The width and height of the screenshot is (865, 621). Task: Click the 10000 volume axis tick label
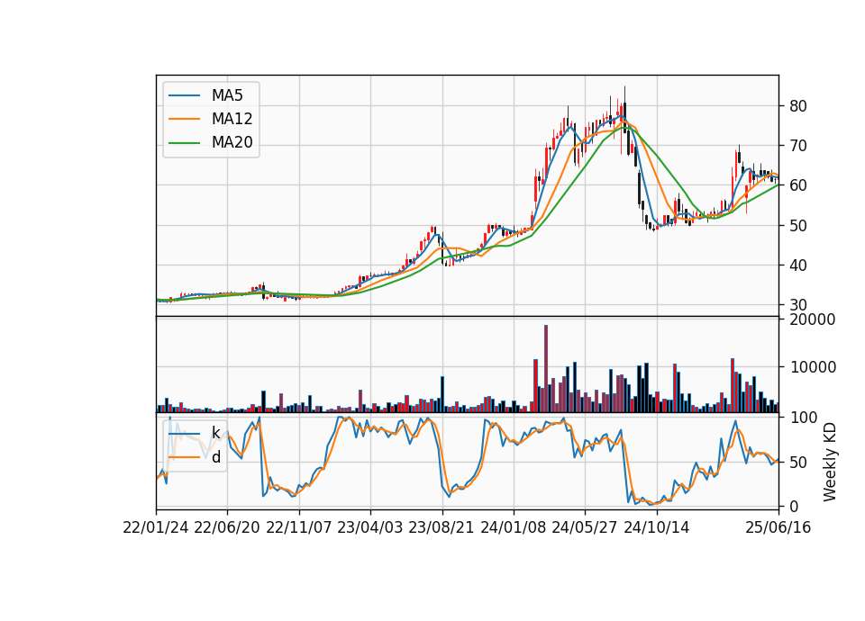[x=813, y=367]
